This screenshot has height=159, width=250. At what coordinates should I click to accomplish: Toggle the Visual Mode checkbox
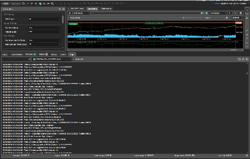click(x=69, y=18)
